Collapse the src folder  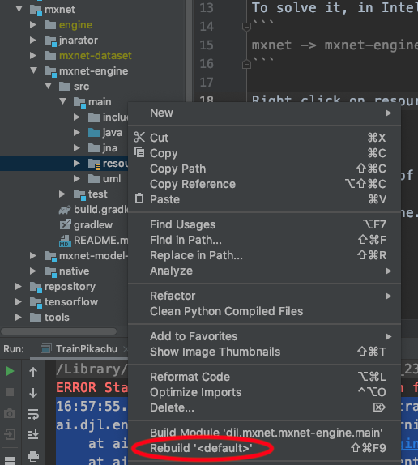pyautogui.click(x=49, y=86)
